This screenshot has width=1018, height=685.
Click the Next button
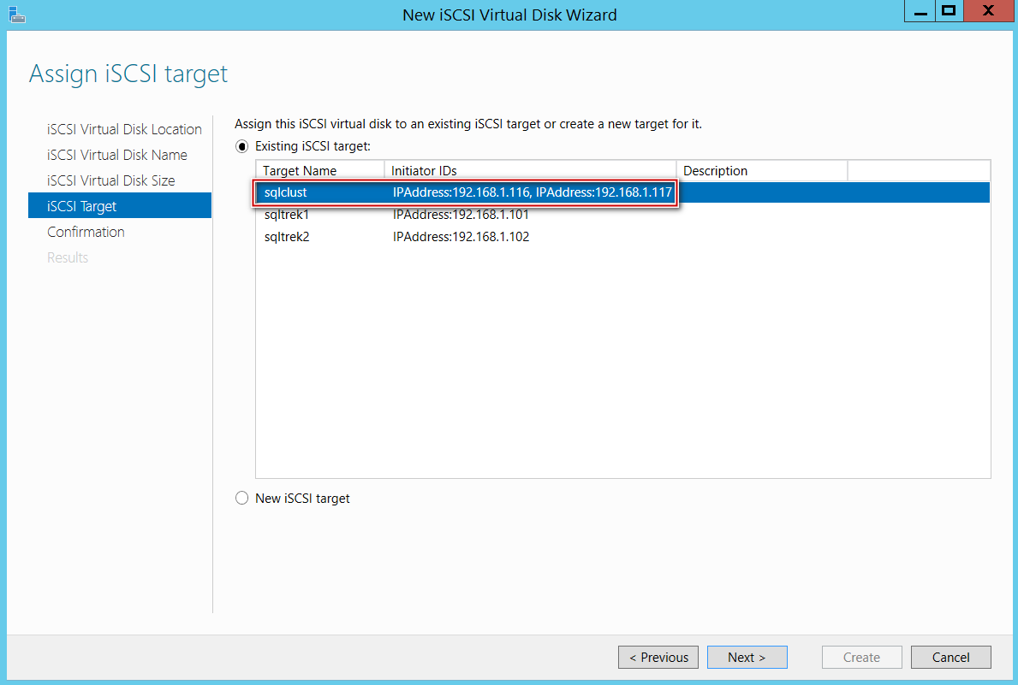point(747,658)
